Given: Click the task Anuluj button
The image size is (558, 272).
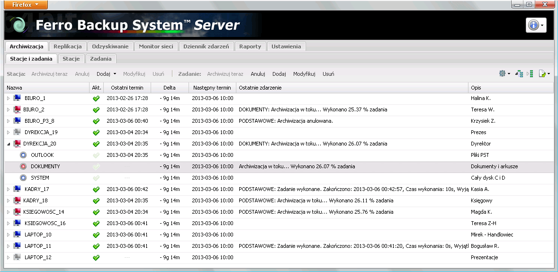Looking at the screenshot, I should [x=258, y=74].
